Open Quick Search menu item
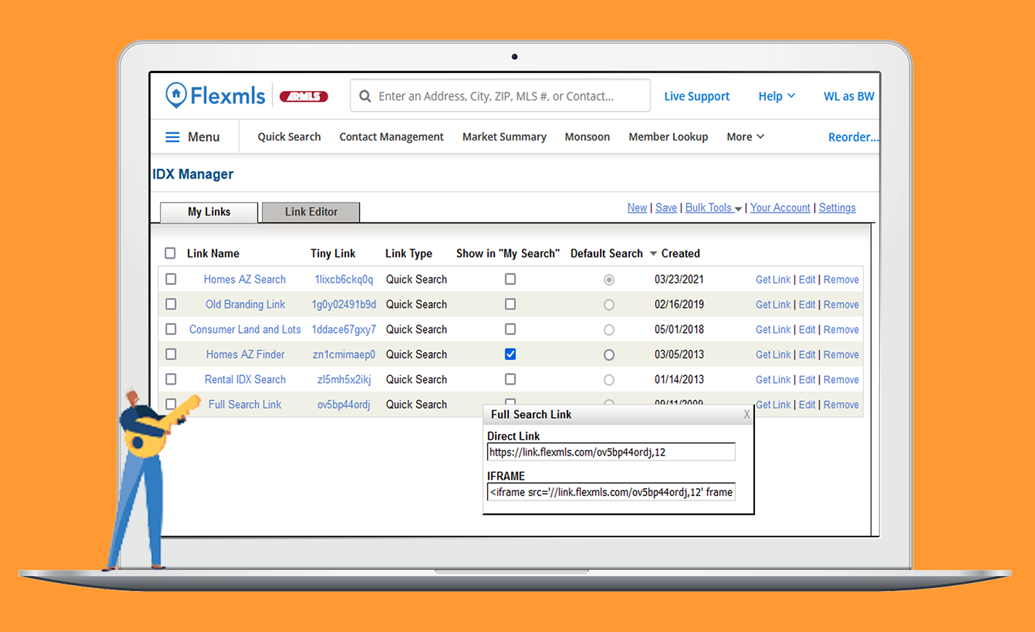 pyautogui.click(x=289, y=137)
